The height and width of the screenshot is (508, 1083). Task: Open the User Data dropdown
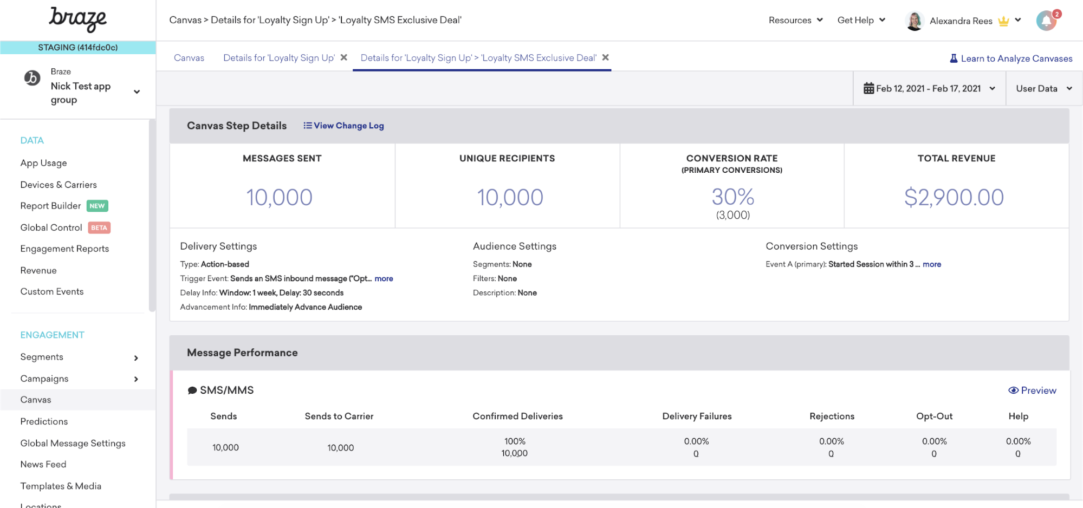[1044, 88]
